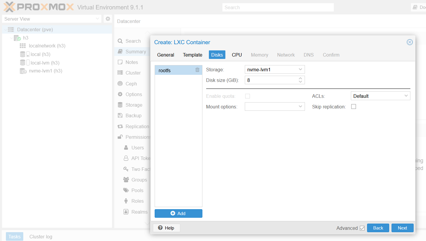Viewport: 426px width, 241px height.
Task: Click the Ceph logo icon
Action: (120, 84)
